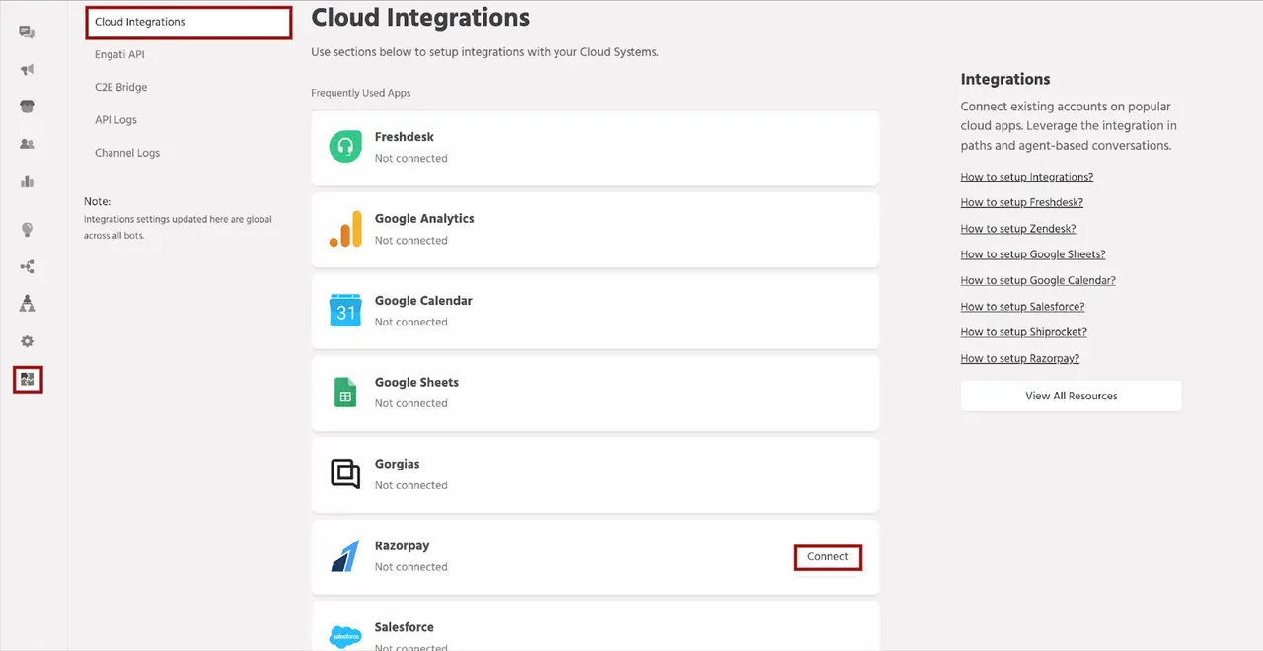The width and height of the screenshot is (1263, 651).
Task: Select the Freshdesk card title
Action: (x=405, y=137)
